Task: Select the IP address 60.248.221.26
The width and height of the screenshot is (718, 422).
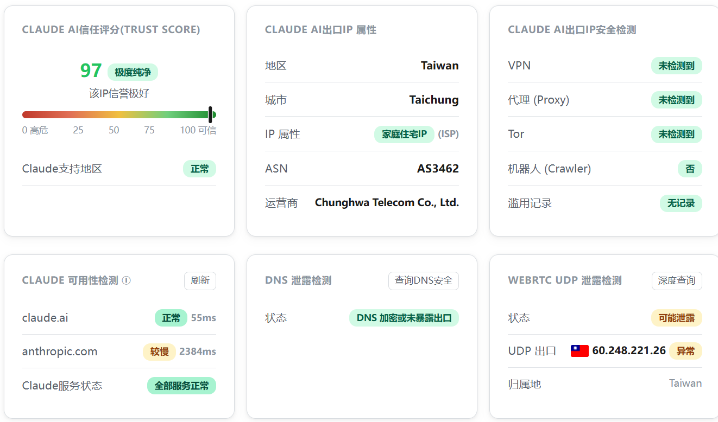Action: point(629,351)
